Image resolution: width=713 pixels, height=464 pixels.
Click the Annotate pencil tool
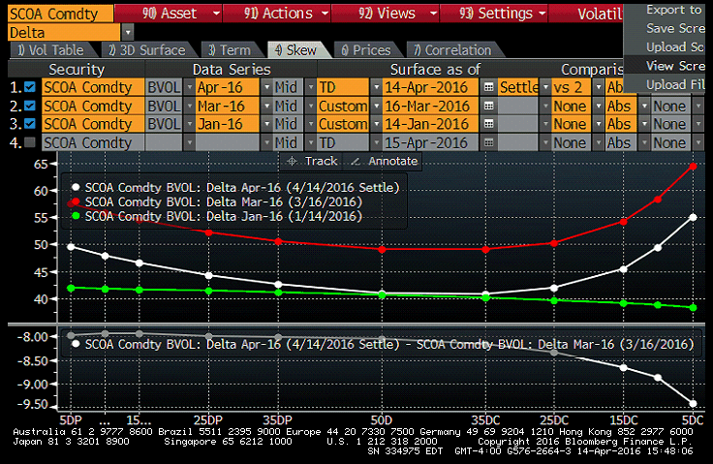pos(383,161)
